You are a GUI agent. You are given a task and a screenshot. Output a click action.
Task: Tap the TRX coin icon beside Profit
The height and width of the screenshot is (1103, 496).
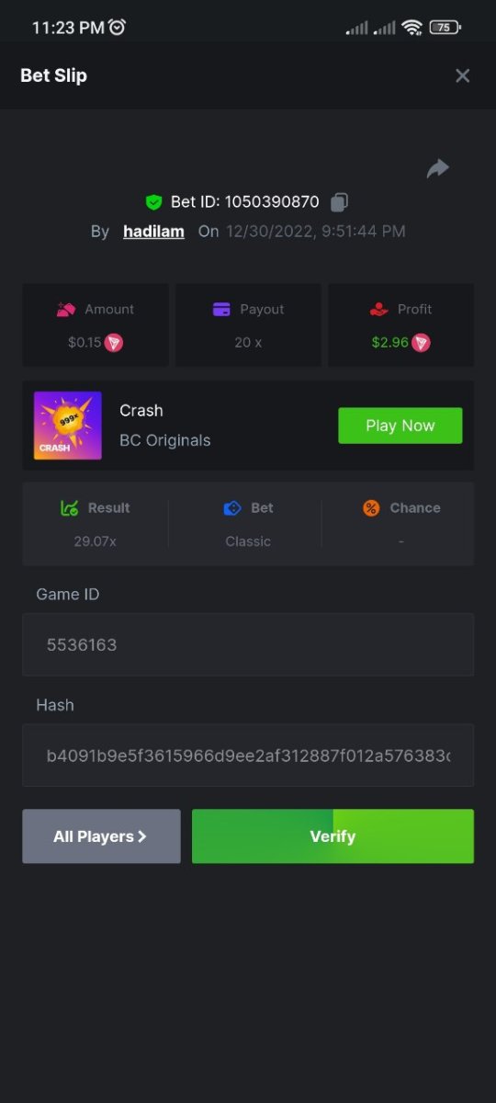tap(421, 343)
